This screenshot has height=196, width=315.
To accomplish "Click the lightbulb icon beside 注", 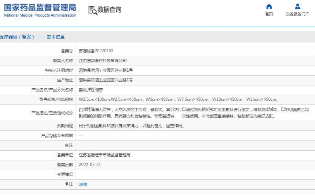I will pyautogui.click(x=67, y=184).
